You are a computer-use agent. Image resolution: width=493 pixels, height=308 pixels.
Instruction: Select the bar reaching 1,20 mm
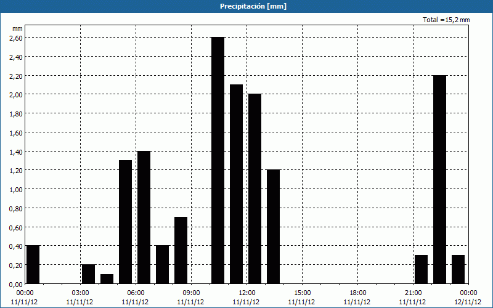(273, 227)
